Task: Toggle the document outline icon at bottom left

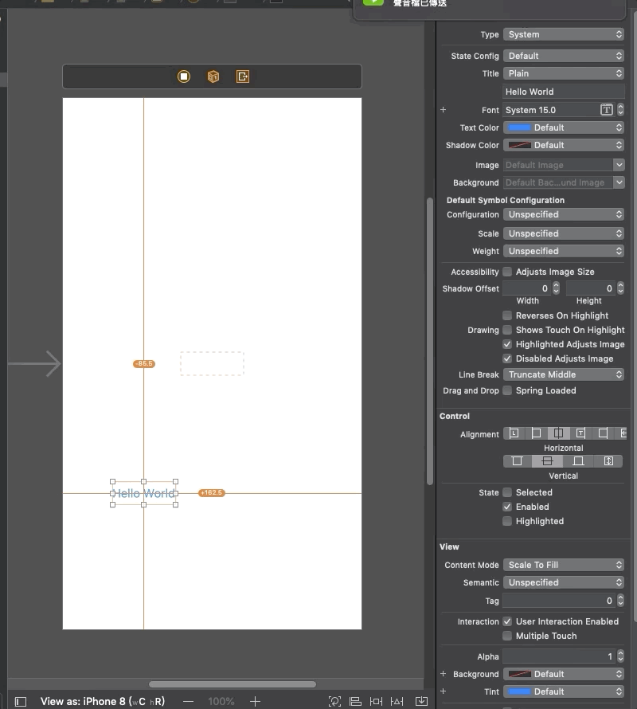Action: point(21,701)
